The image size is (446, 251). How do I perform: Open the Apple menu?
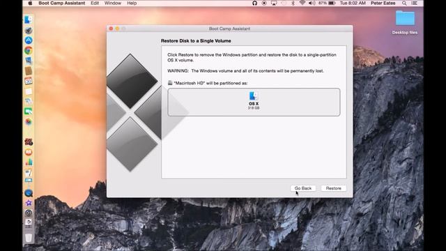click(30, 3)
